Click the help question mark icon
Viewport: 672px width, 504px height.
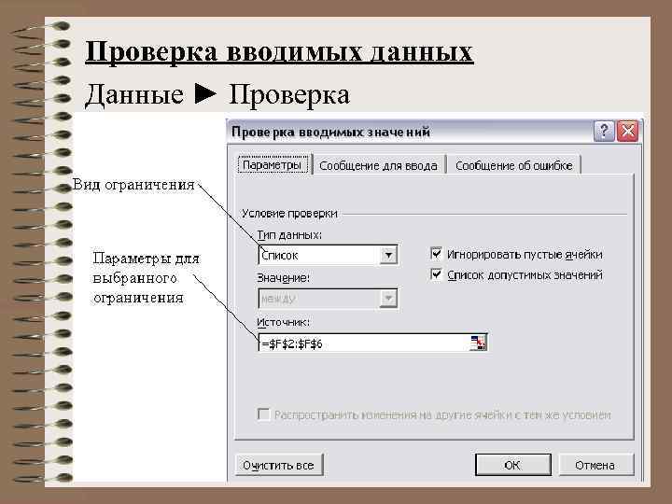tap(604, 131)
